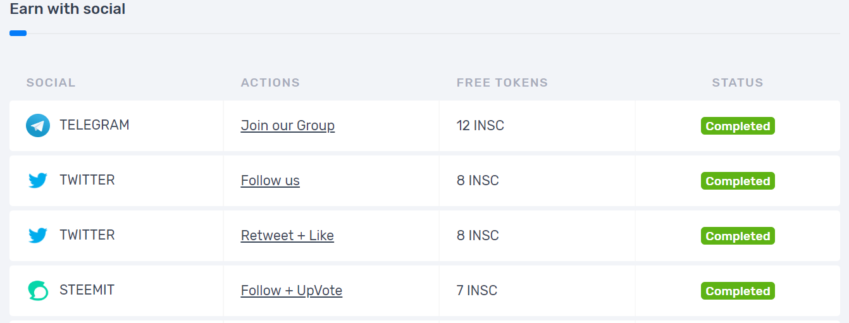
Task: Click the Telegram paper-plane icon
Action: 38,126
